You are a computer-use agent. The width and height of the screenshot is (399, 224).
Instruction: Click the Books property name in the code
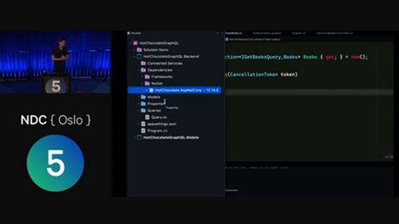pos(310,57)
